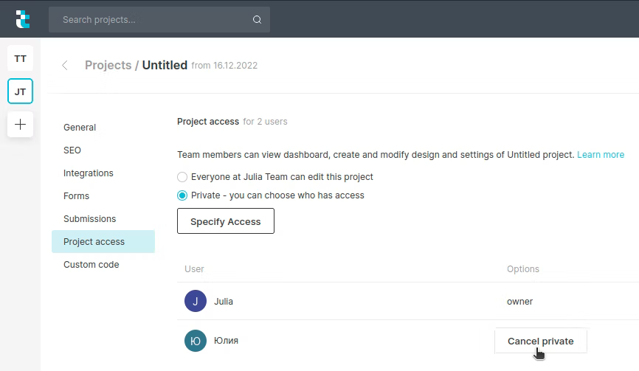639x371 pixels.
Task: Click the Specify Access button
Action: [226, 221]
